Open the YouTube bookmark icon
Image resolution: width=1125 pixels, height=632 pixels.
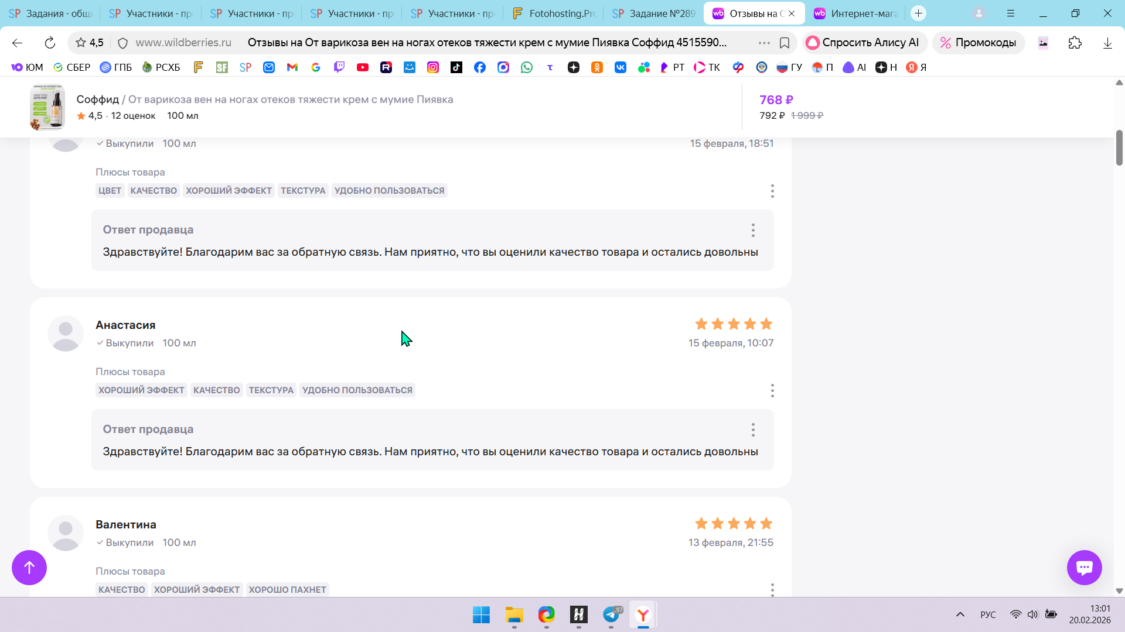[x=363, y=67]
